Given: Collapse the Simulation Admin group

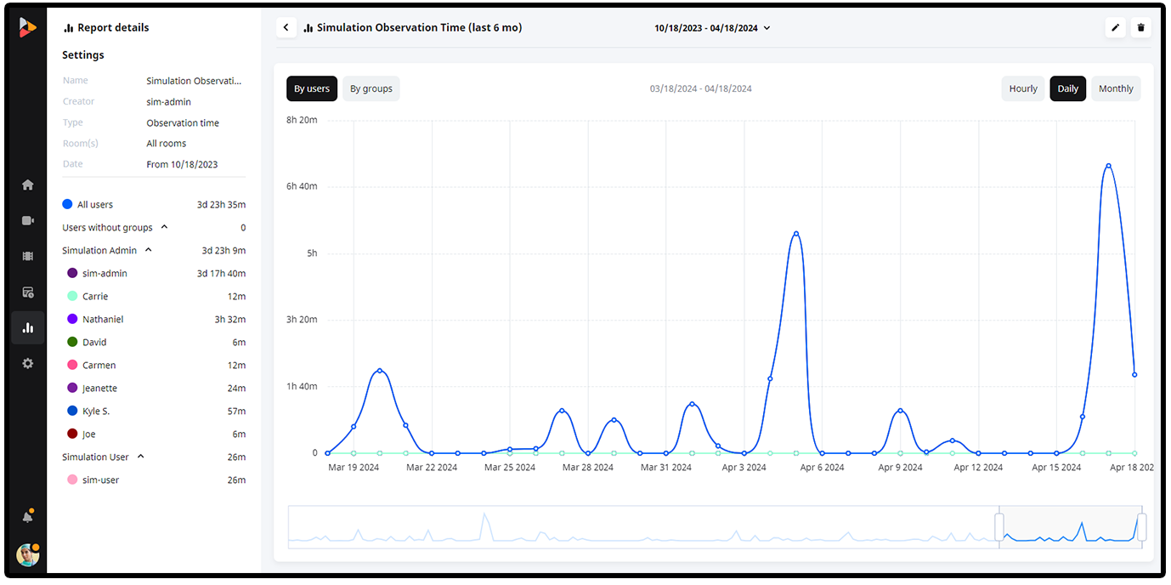Looking at the screenshot, I should point(149,251).
